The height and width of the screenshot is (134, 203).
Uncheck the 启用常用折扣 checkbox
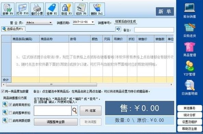click(x=10, y=105)
